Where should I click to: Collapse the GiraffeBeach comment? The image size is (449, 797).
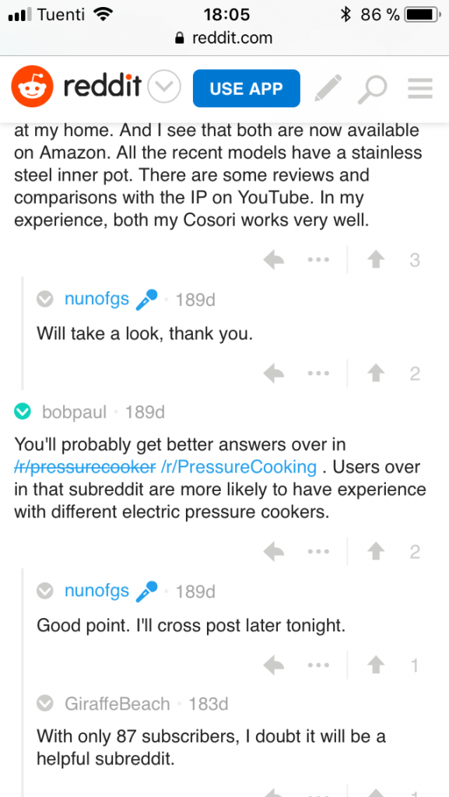point(45,704)
